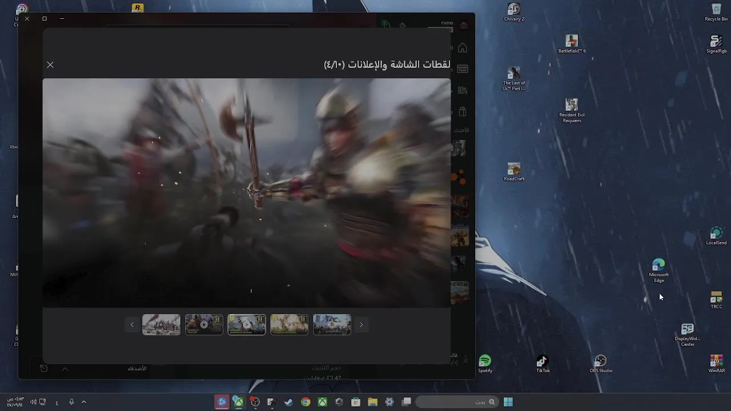The width and height of the screenshot is (731, 411).
Task: Select the Recycle Bin desktop icon
Action: point(716,12)
